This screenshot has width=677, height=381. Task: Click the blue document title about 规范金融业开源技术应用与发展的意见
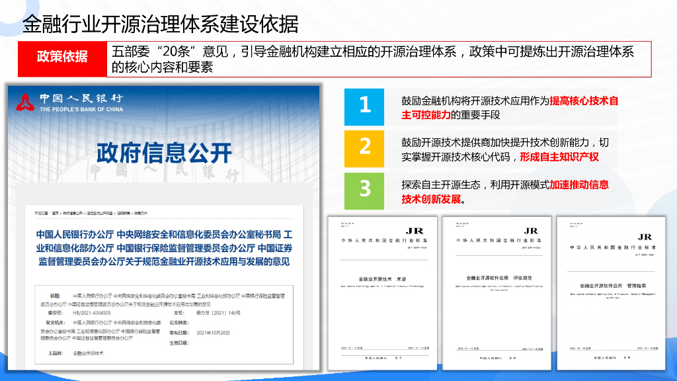point(164,248)
